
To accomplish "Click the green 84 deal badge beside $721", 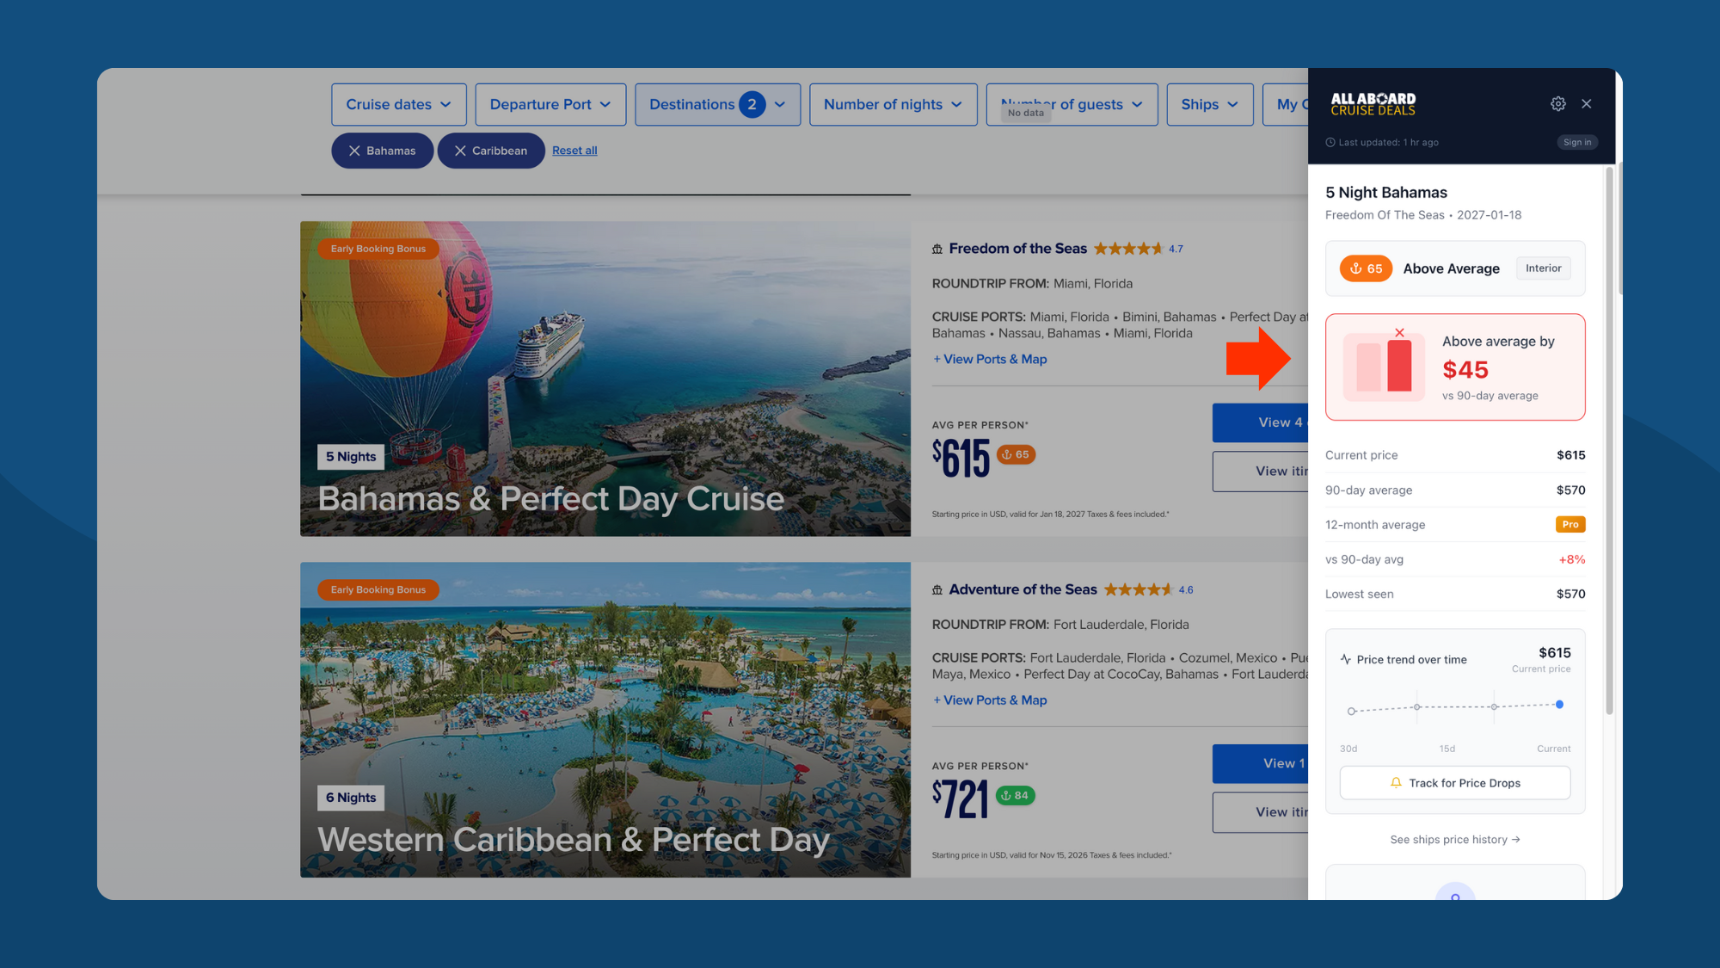I will pyautogui.click(x=1015, y=795).
